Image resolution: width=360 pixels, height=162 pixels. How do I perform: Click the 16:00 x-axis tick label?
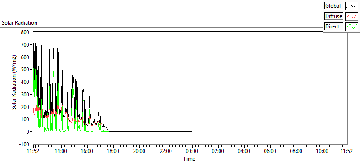(x=87, y=151)
